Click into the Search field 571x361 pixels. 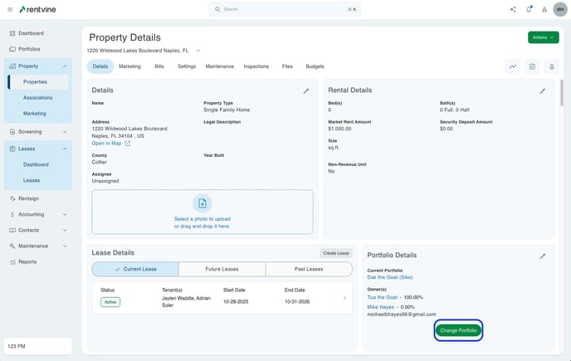tap(285, 9)
